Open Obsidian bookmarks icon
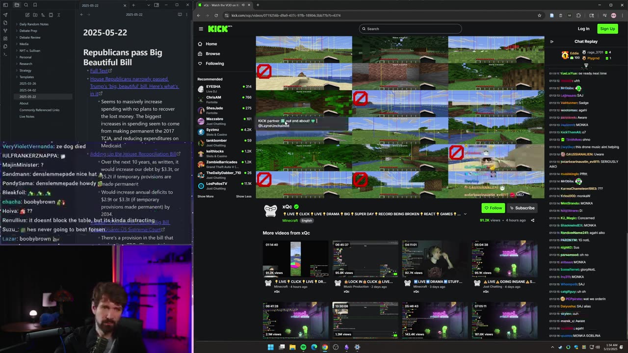This screenshot has height=353, width=628. (x=35, y=5)
